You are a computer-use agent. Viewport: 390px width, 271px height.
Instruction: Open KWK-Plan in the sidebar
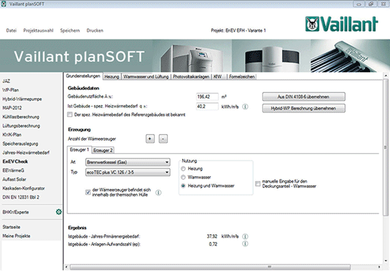12,134
